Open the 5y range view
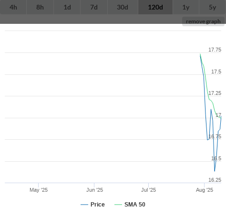The width and height of the screenshot is (226, 217). coord(213,7)
